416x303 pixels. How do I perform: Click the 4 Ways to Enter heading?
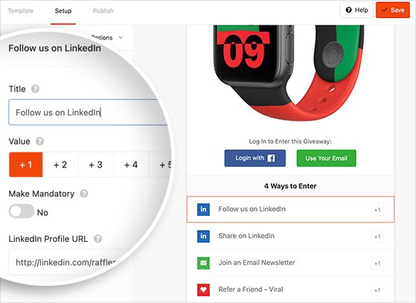290,186
